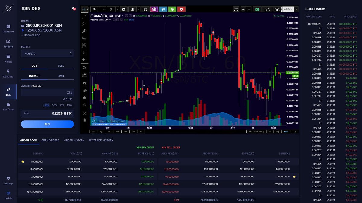Select the back arrow icon tool
The width and height of the screenshot is (362, 203).
pyautogui.click(x=84, y=60)
